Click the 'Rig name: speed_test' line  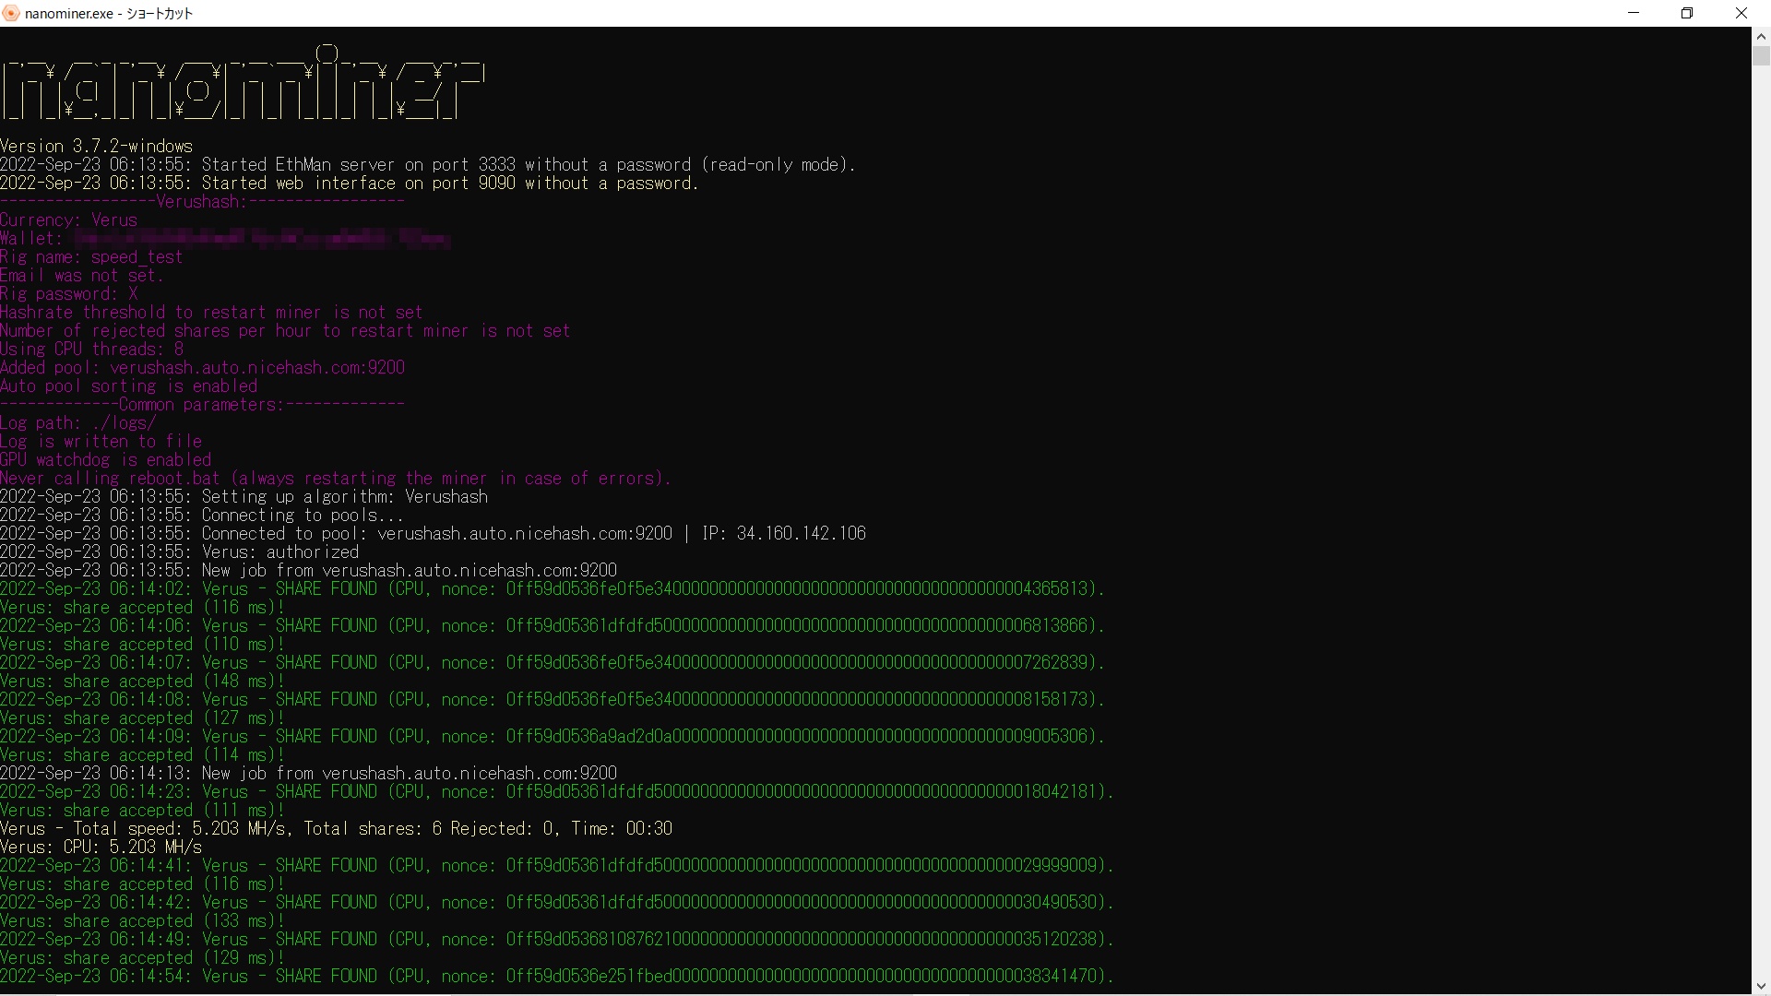pos(91,257)
